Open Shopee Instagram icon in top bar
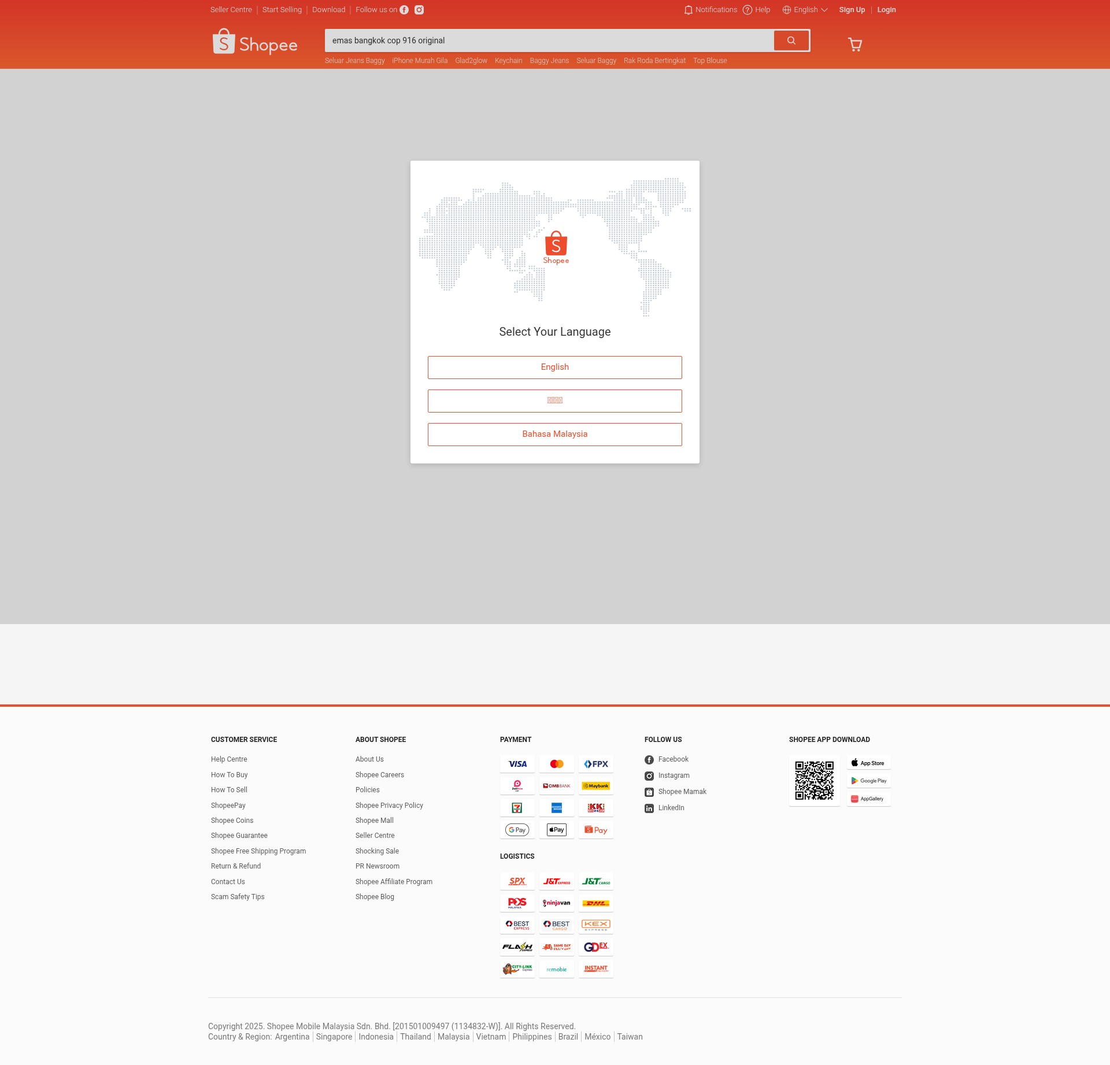The image size is (1110, 1065). pyautogui.click(x=419, y=10)
